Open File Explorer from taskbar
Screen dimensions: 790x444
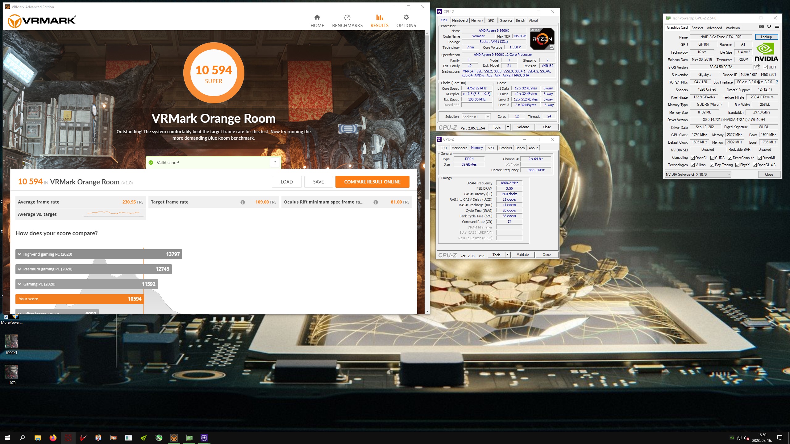point(38,438)
